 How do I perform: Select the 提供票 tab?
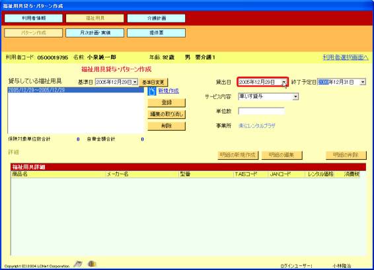[x=156, y=33]
